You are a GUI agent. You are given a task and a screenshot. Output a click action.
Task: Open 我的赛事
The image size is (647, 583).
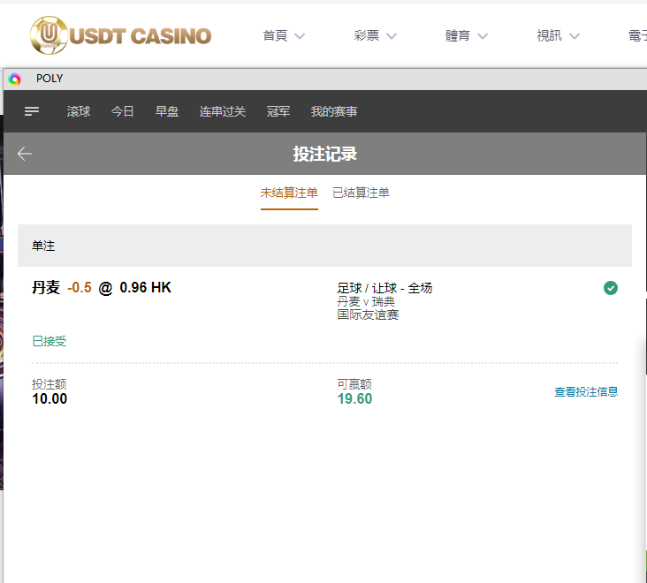[334, 111]
